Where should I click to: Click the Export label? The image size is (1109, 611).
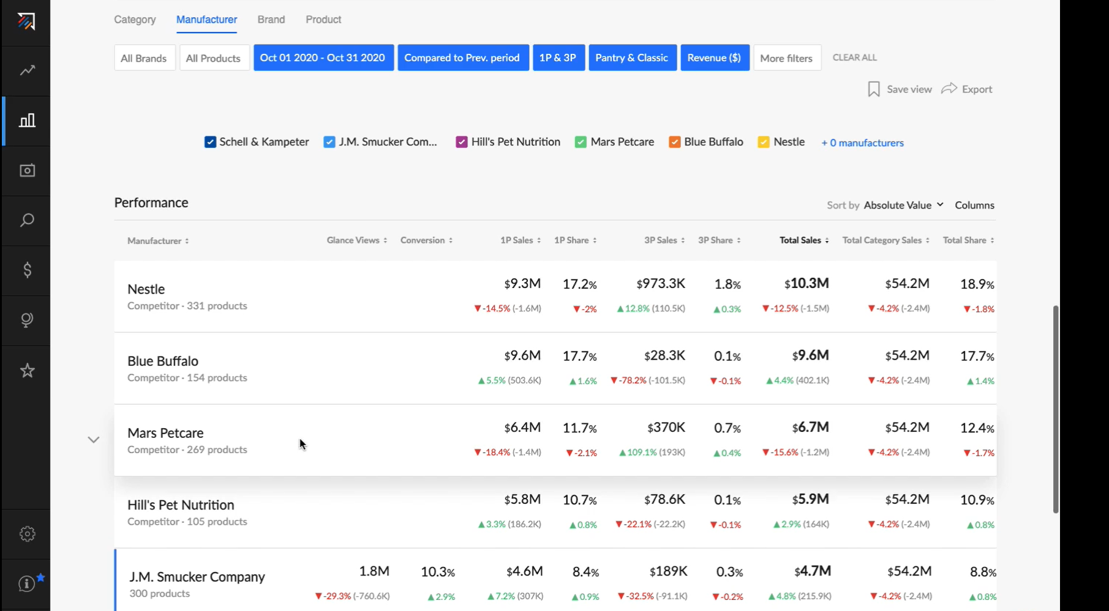tap(977, 89)
